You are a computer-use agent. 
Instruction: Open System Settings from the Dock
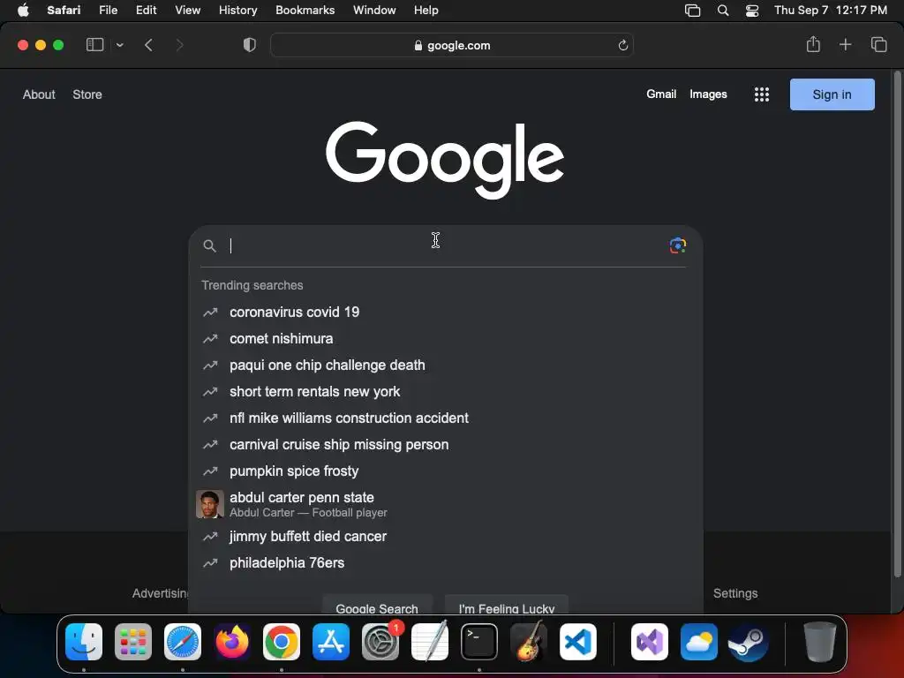[380, 642]
